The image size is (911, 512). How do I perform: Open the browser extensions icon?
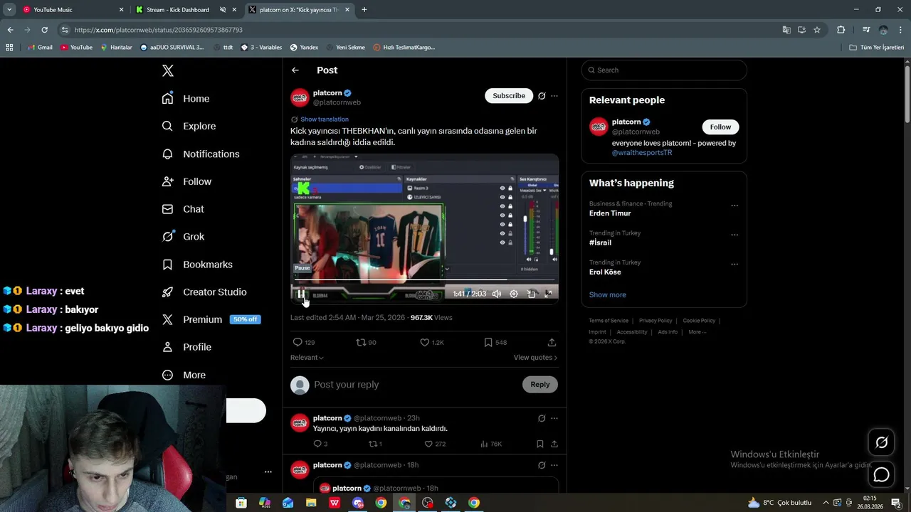pyautogui.click(x=841, y=30)
